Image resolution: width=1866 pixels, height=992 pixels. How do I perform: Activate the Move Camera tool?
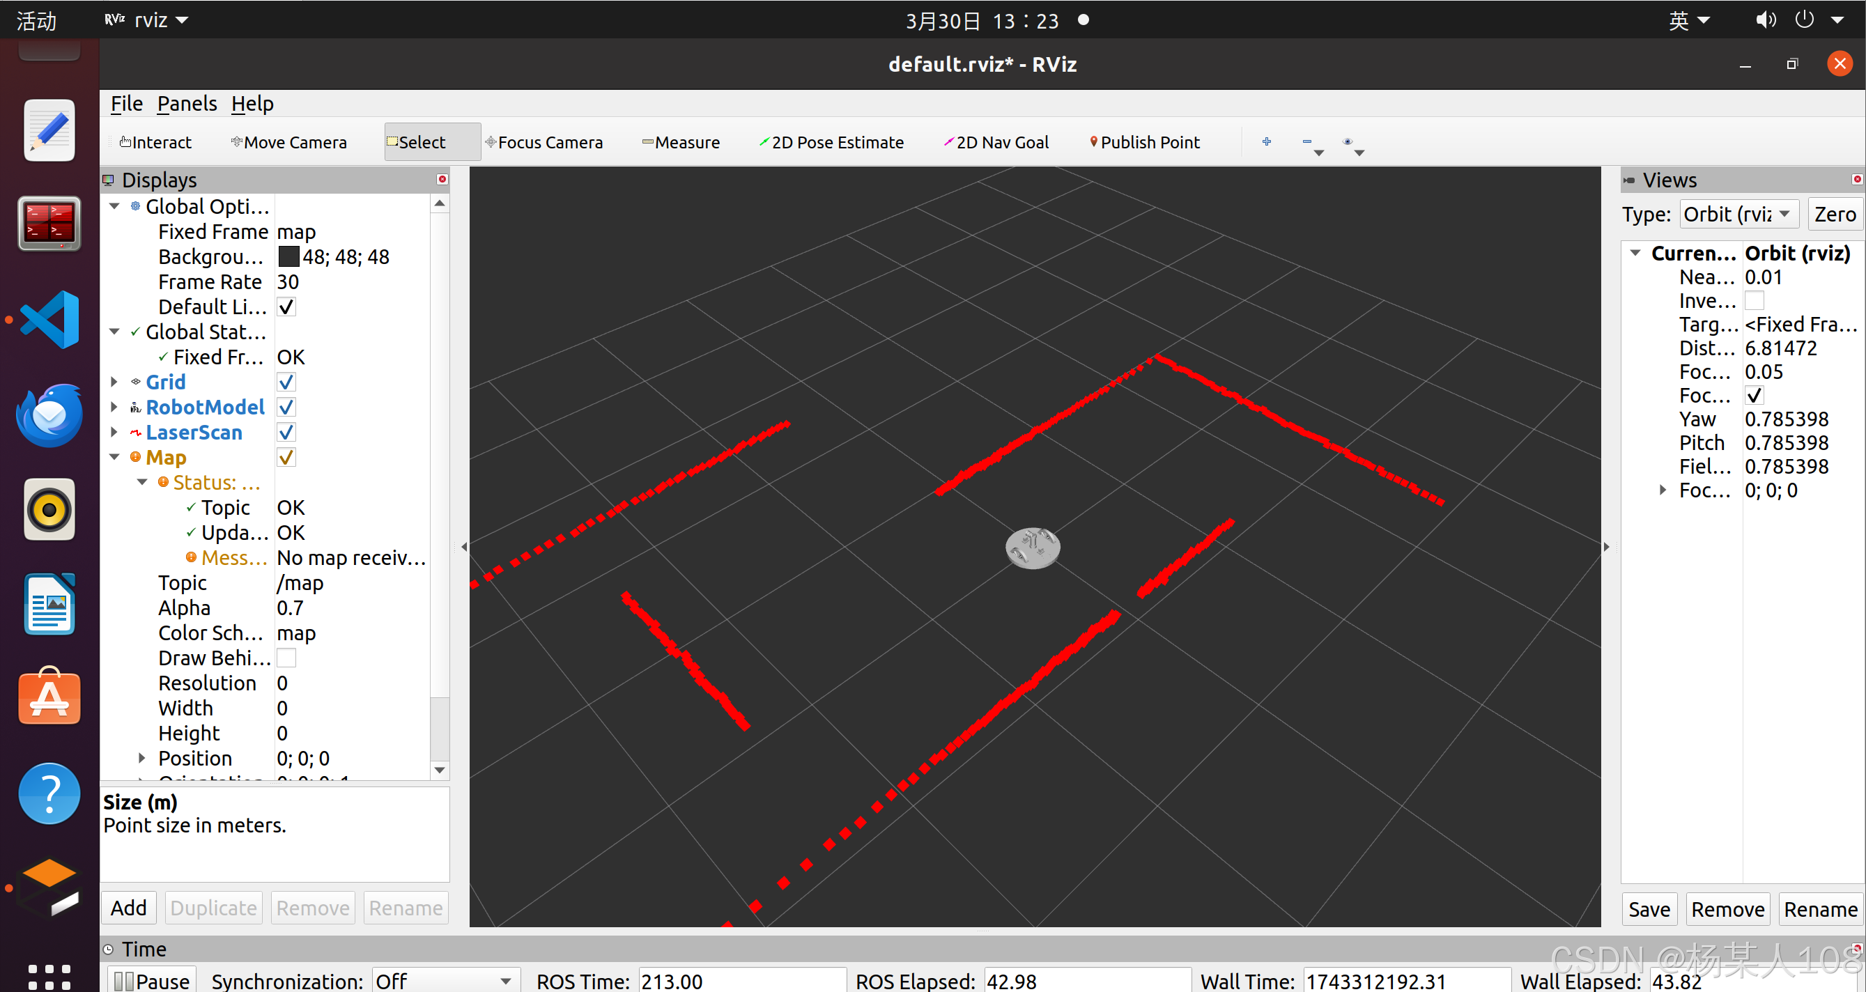pos(289,143)
